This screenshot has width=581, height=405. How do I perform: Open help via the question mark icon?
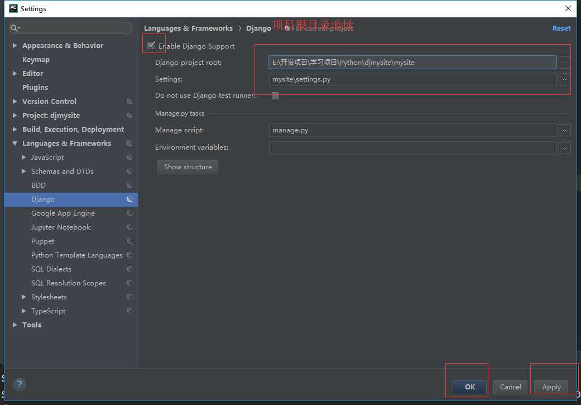tap(20, 384)
